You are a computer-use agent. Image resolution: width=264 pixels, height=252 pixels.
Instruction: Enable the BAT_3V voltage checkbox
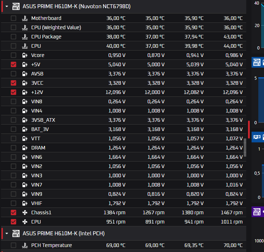[14, 129]
